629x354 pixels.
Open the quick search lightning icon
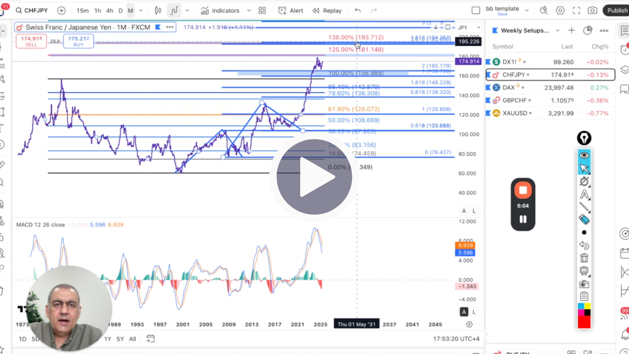(544, 11)
